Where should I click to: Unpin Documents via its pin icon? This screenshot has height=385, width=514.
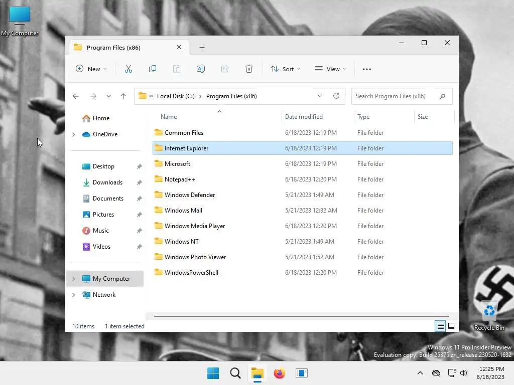(x=140, y=199)
